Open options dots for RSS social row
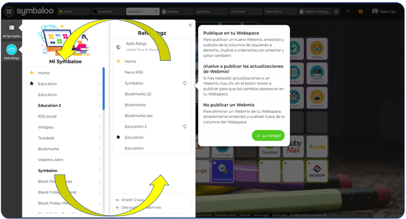 99,116
